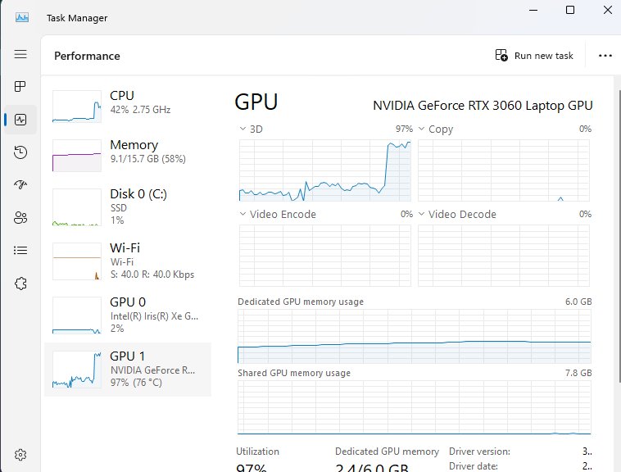Image resolution: width=621 pixels, height=472 pixels.
Task: Click the 6.0 GB dedicated memory maximum label
Action: click(x=578, y=302)
